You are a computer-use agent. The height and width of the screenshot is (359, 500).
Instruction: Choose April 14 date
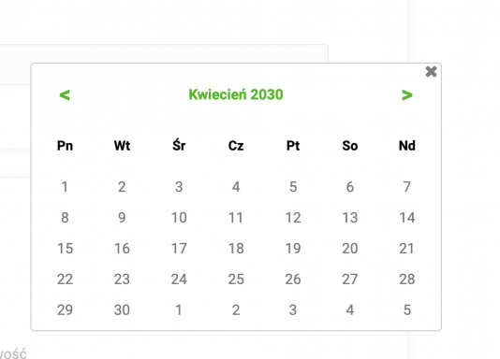pos(407,218)
